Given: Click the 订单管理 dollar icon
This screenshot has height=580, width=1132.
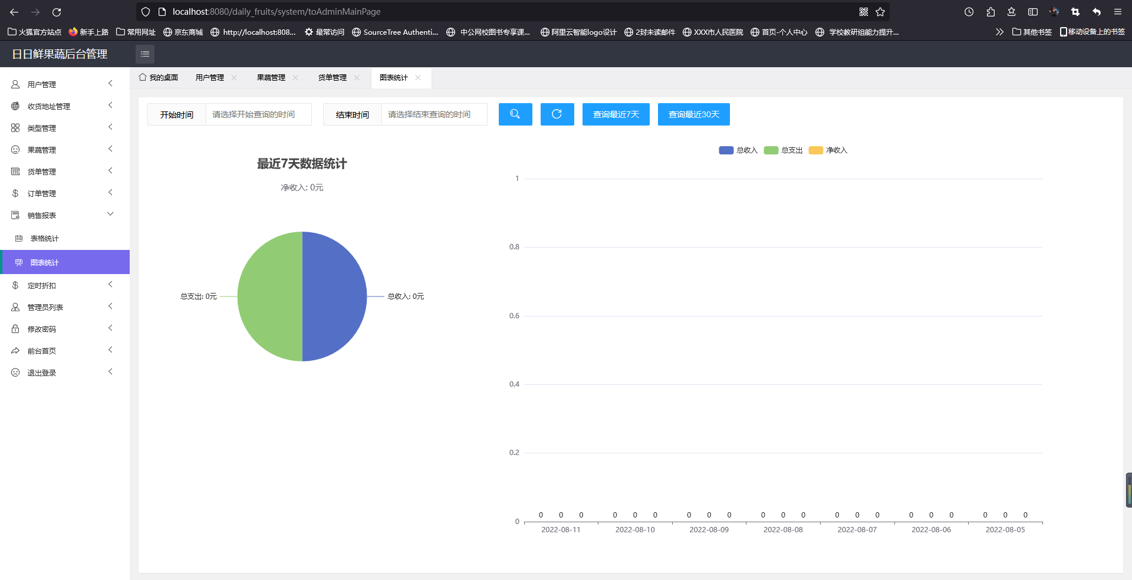Looking at the screenshot, I should 15,193.
